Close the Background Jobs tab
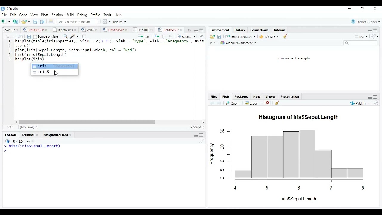The height and width of the screenshot is (215, 382). coord(70,135)
